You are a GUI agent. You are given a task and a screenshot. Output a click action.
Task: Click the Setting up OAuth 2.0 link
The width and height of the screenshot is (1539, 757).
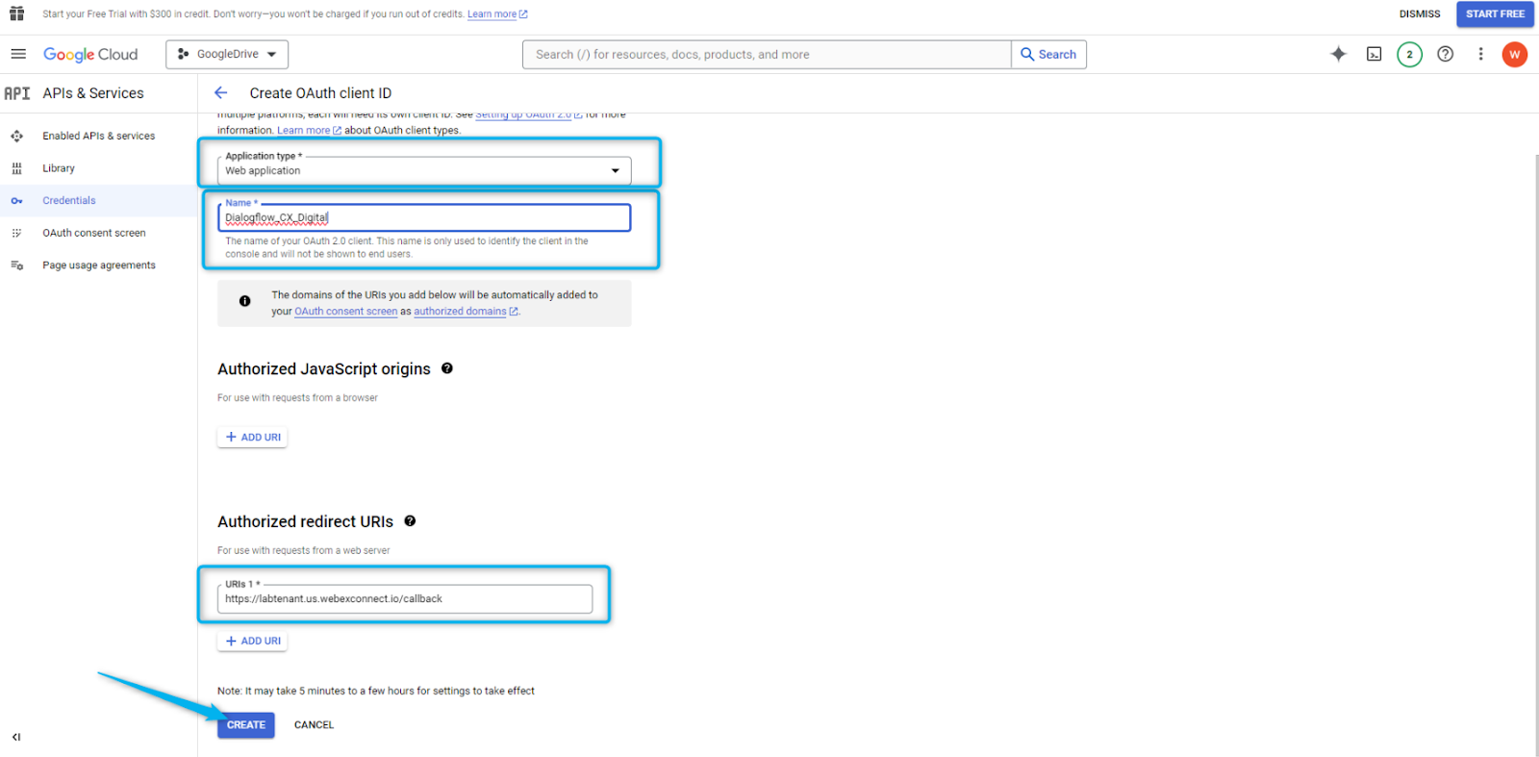click(x=528, y=114)
